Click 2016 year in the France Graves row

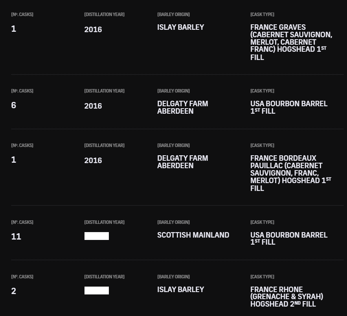(93, 29)
